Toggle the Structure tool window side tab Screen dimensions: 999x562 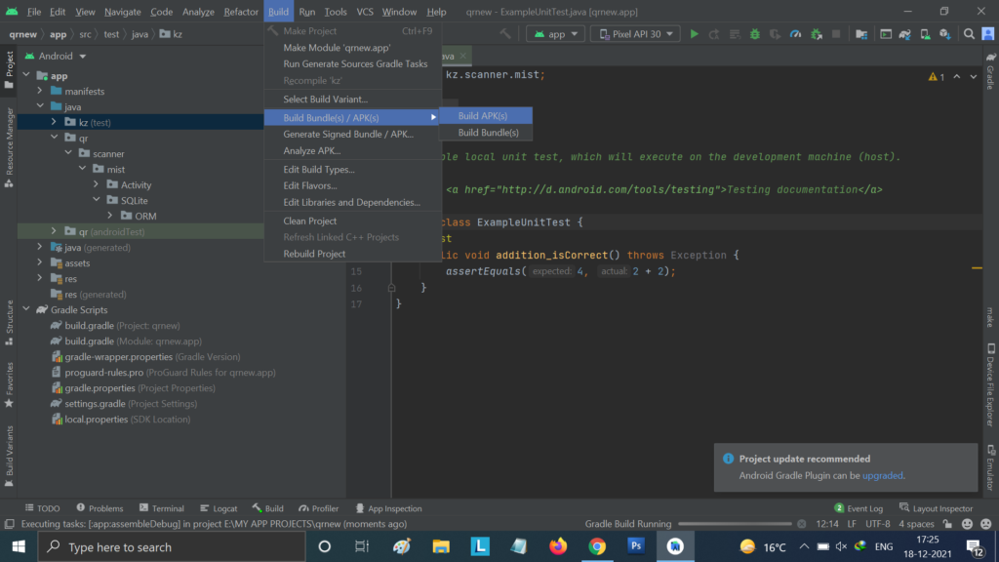[9, 322]
